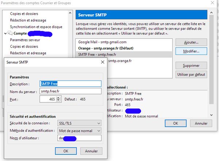Screen dimensions: 219x161
Task: Click the Nom d'utilisateur field
Action: tap(79, 138)
